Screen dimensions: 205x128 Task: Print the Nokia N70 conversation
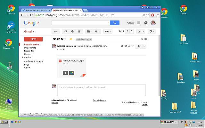pos(142,39)
